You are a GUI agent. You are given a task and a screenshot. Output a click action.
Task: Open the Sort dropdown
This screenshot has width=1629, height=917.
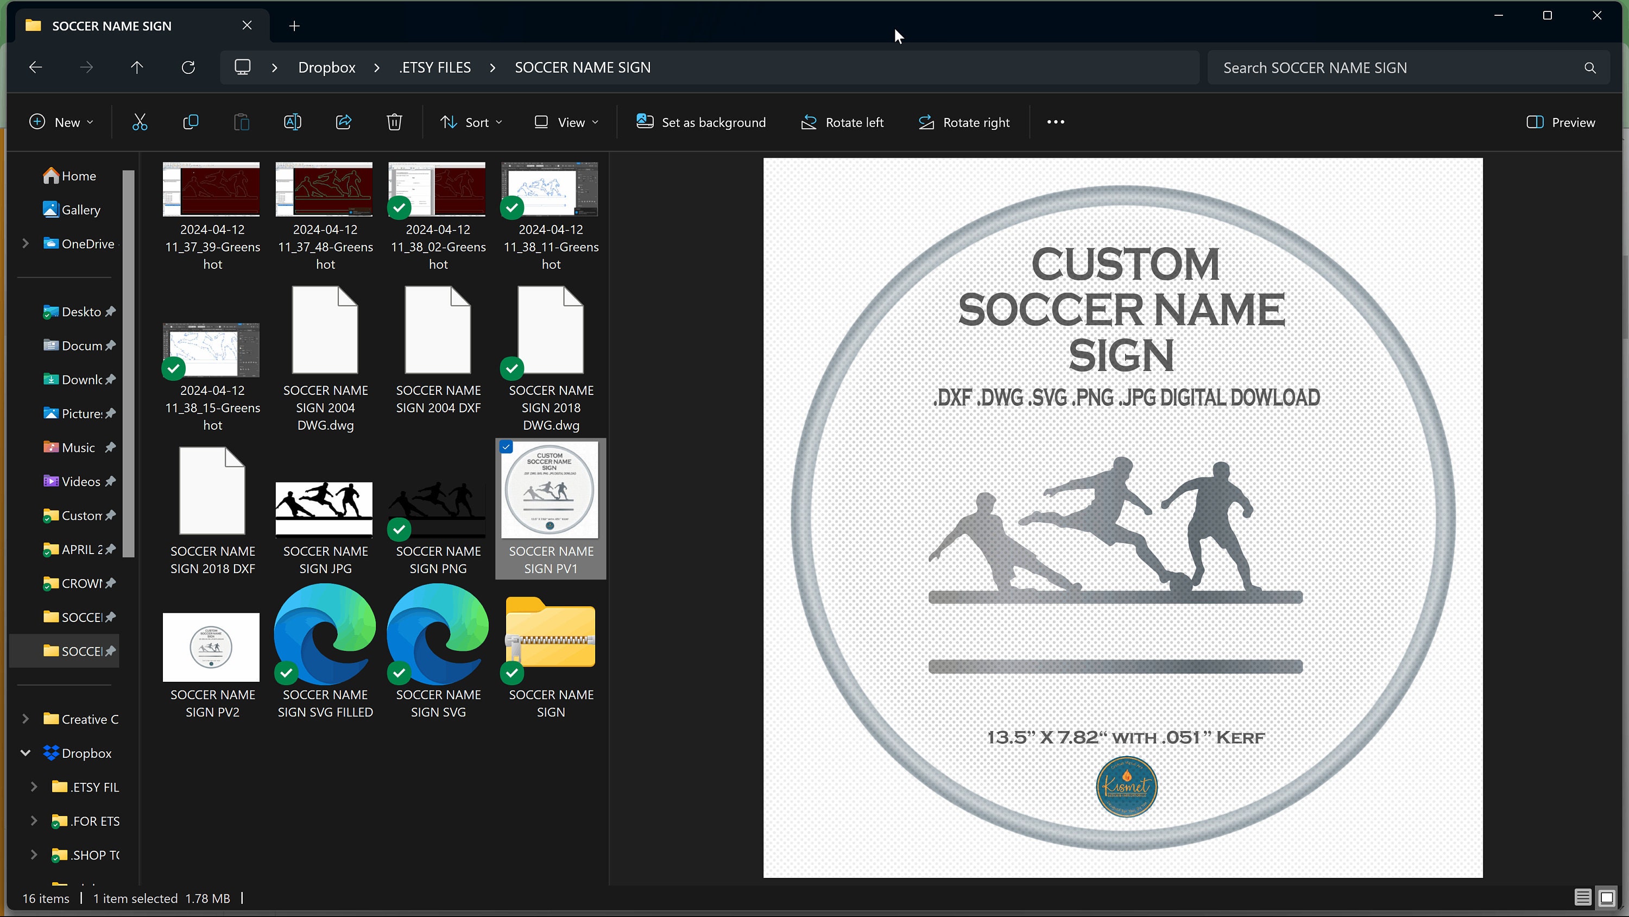470,122
